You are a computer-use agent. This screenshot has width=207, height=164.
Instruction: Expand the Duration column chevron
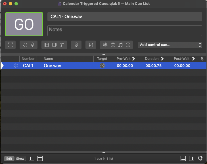[x=162, y=59]
